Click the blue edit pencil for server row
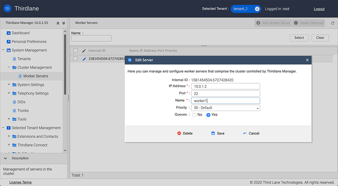The height and width of the screenshot is (186, 338). tap(84, 59)
